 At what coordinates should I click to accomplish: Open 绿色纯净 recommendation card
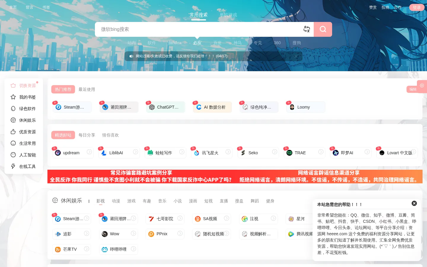(x=259, y=107)
